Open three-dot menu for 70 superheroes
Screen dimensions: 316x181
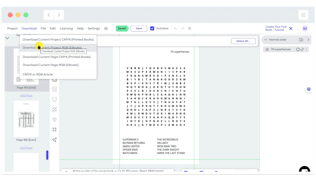click(306, 49)
